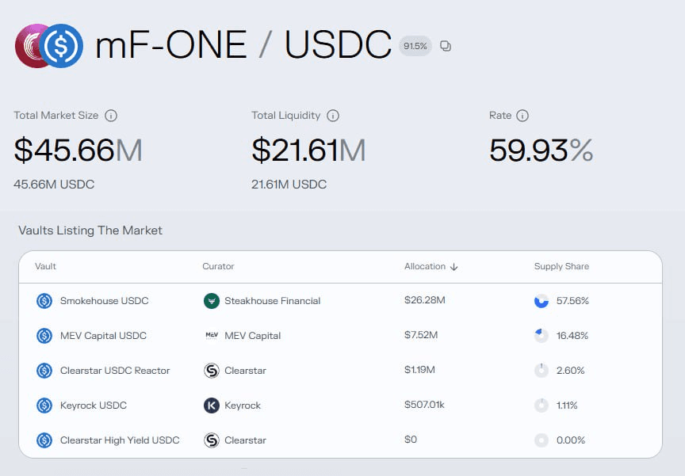Click the Vault column header
Image resolution: width=685 pixels, height=476 pixels.
click(45, 267)
